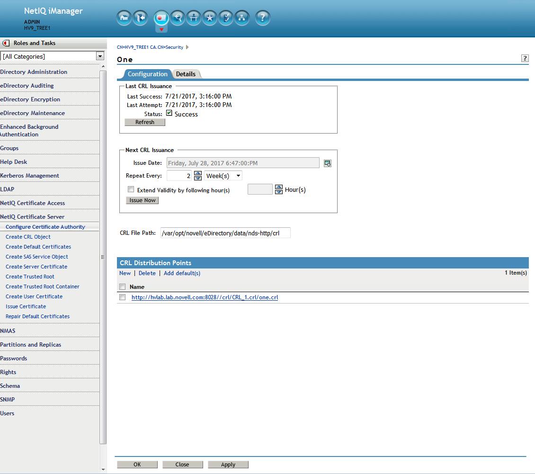Image resolution: width=535 pixels, height=474 pixels.
Task: Open the Create Trusted Root Container task
Action: click(42, 286)
